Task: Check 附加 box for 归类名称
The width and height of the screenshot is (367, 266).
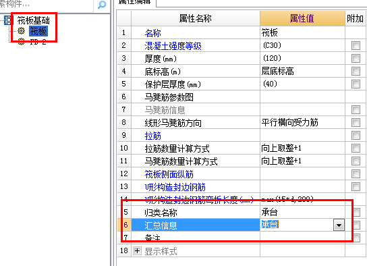Action: [x=356, y=213]
